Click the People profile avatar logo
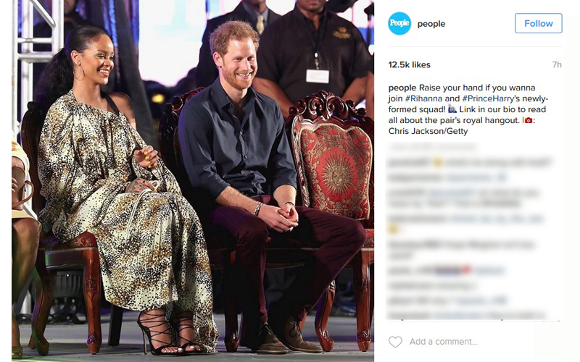This screenshot has height=362, width=580. tap(399, 23)
